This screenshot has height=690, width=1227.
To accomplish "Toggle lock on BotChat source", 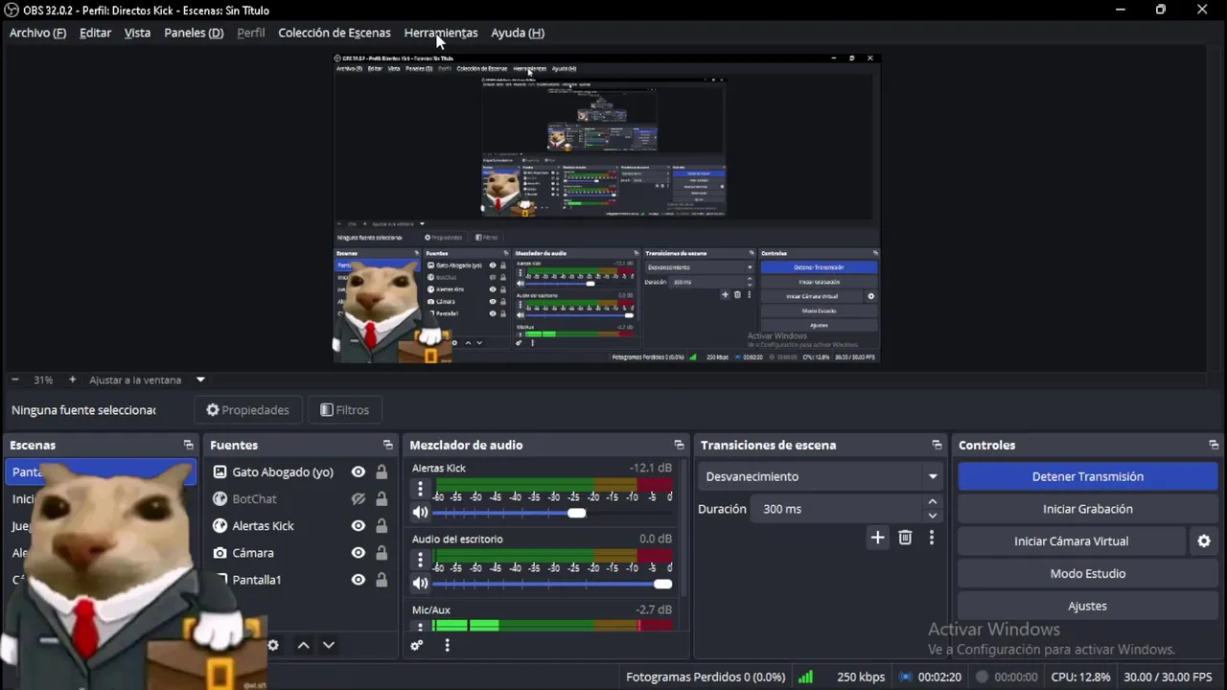I will point(382,499).
